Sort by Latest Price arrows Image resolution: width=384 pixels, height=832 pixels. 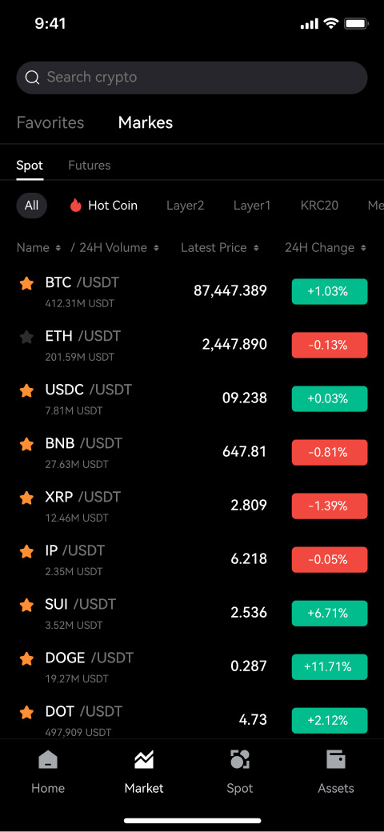click(256, 248)
